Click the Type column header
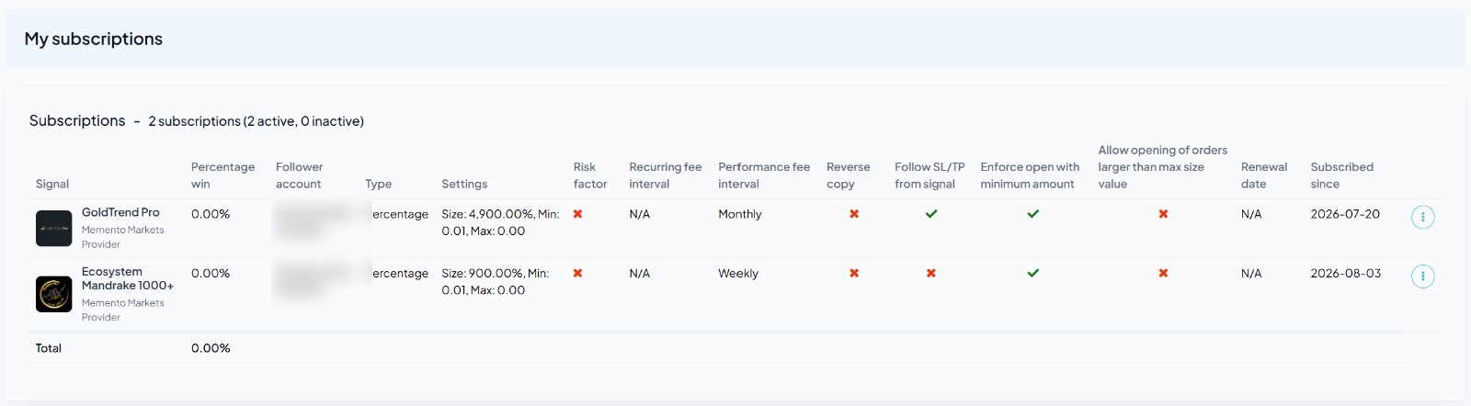 pyautogui.click(x=378, y=184)
